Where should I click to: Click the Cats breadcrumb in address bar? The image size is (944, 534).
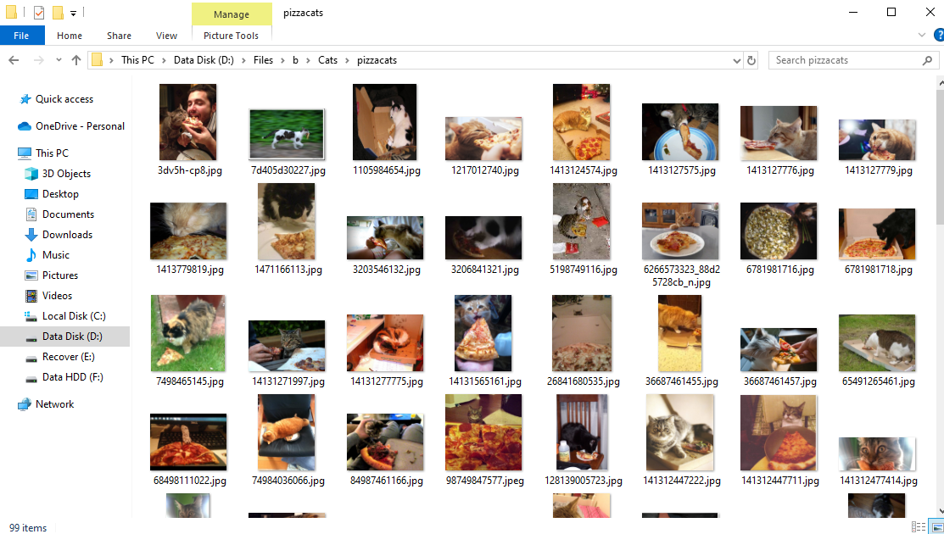328,60
